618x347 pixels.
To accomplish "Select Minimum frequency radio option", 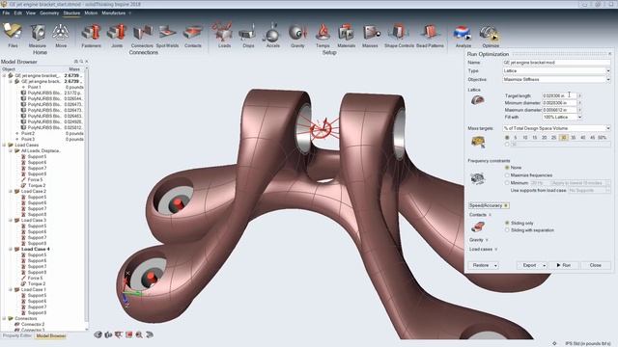I will 507,183.
